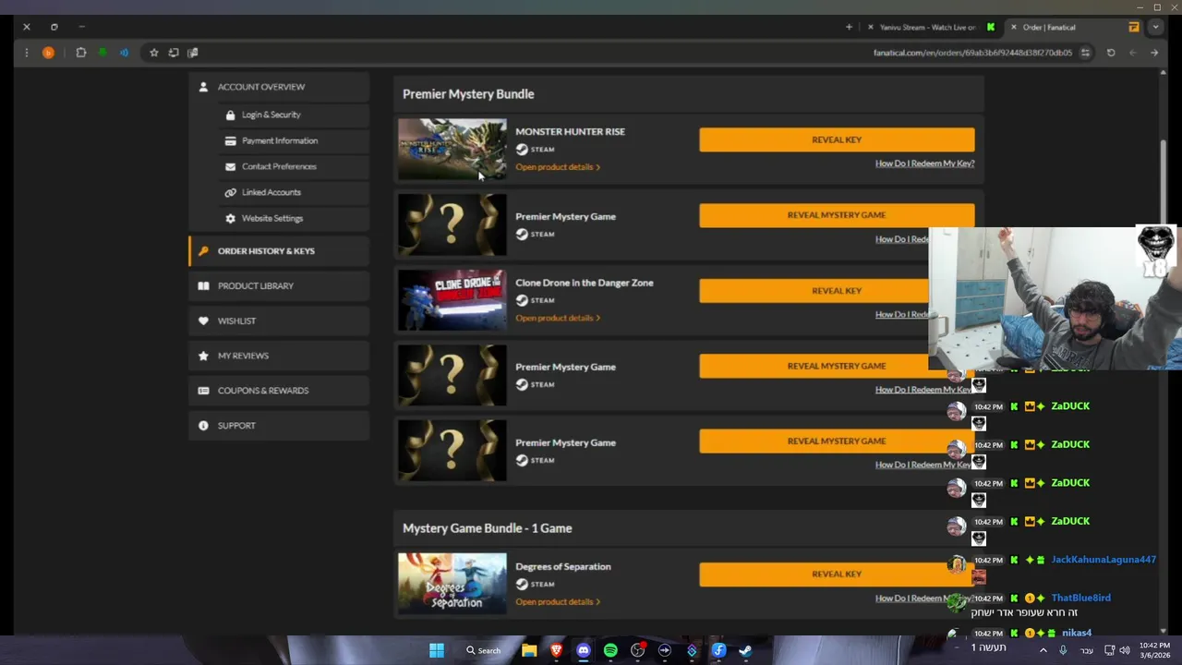Reveal mystery game below Monster Hunter Rise
Viewport: 1182px width, 665px height.
click(x=837, y=215)
